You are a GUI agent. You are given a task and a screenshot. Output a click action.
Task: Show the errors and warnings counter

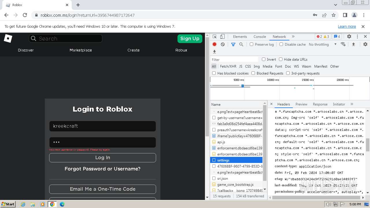(x=323, y=37)
